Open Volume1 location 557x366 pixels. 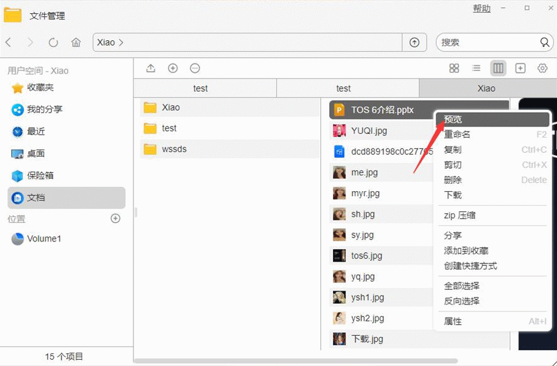tap(66, 238)
